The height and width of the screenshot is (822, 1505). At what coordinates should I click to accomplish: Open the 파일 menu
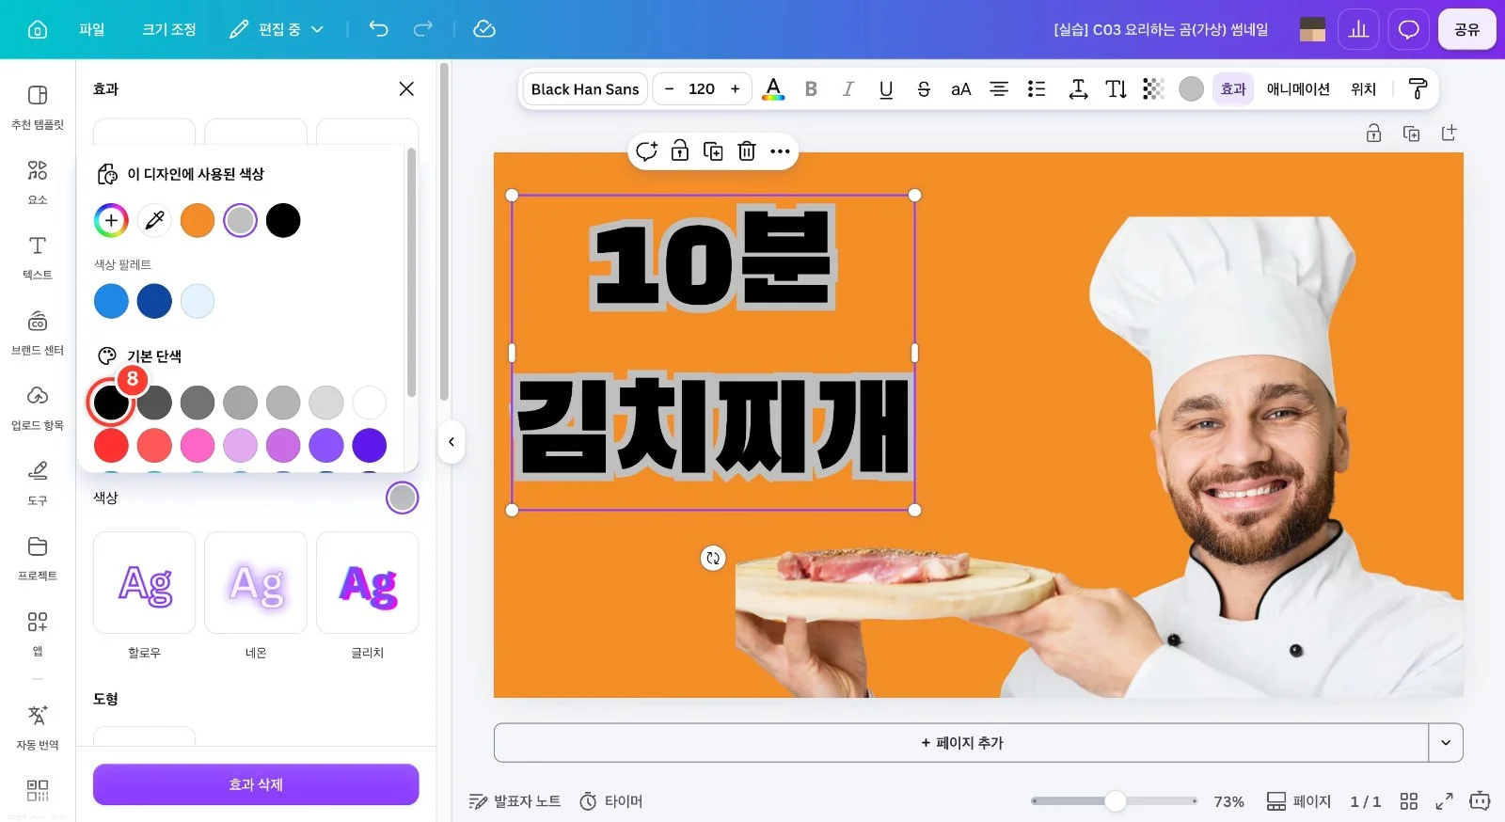tap(92, 29)
